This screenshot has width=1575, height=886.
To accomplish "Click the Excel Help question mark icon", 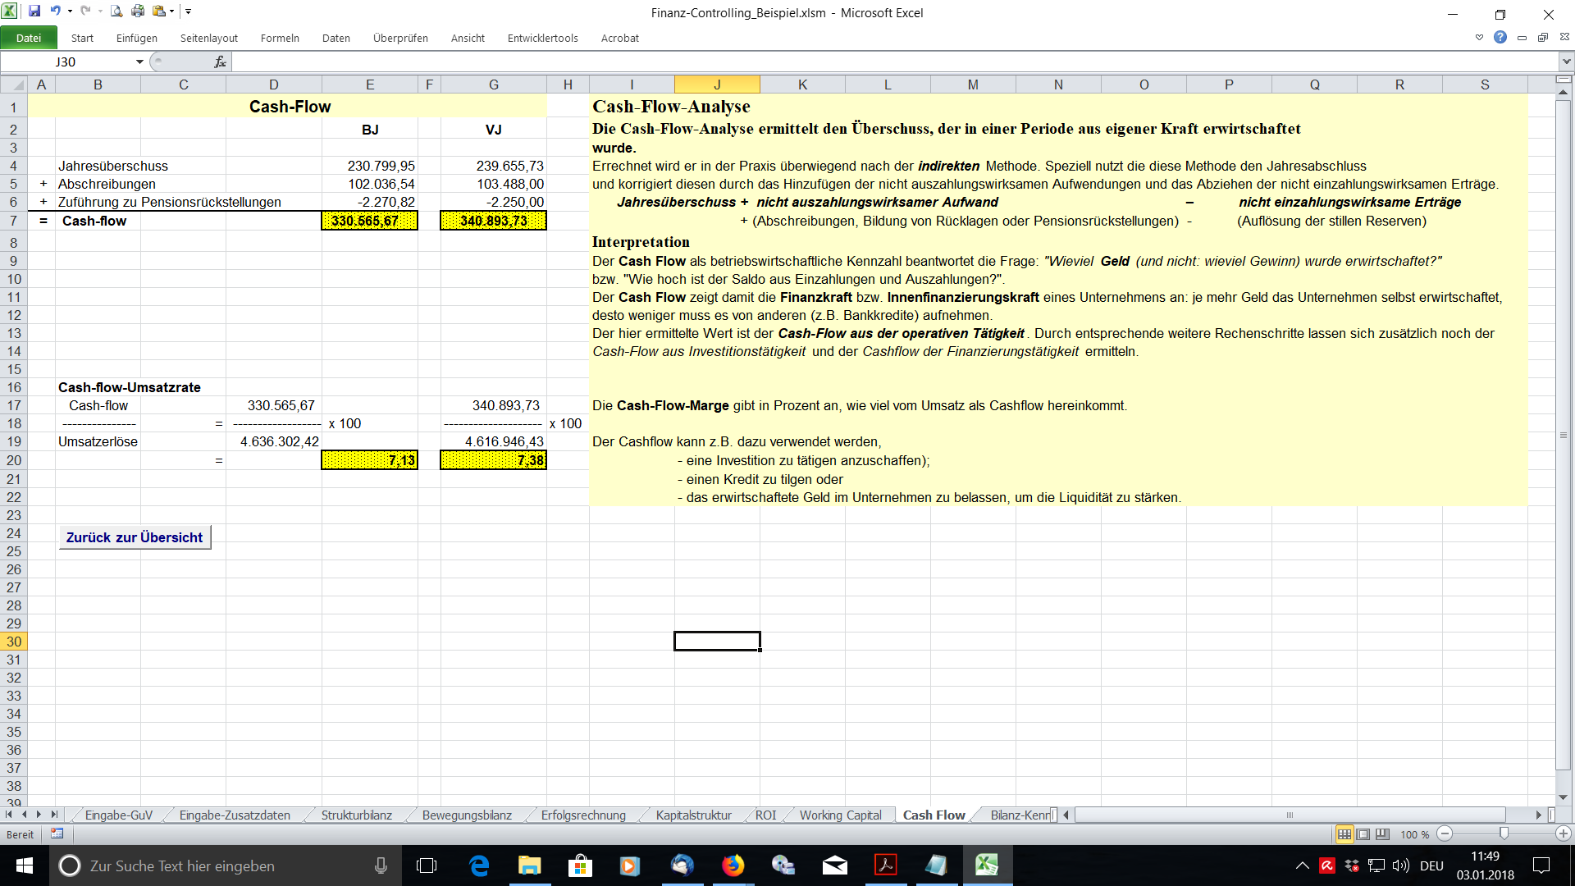I will 1500,37.
